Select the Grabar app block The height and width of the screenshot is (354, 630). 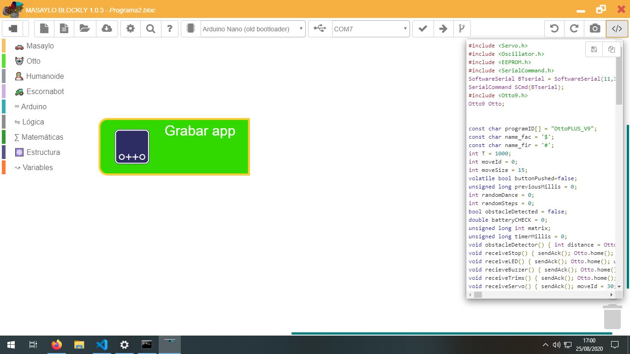[x=174, y=147]
